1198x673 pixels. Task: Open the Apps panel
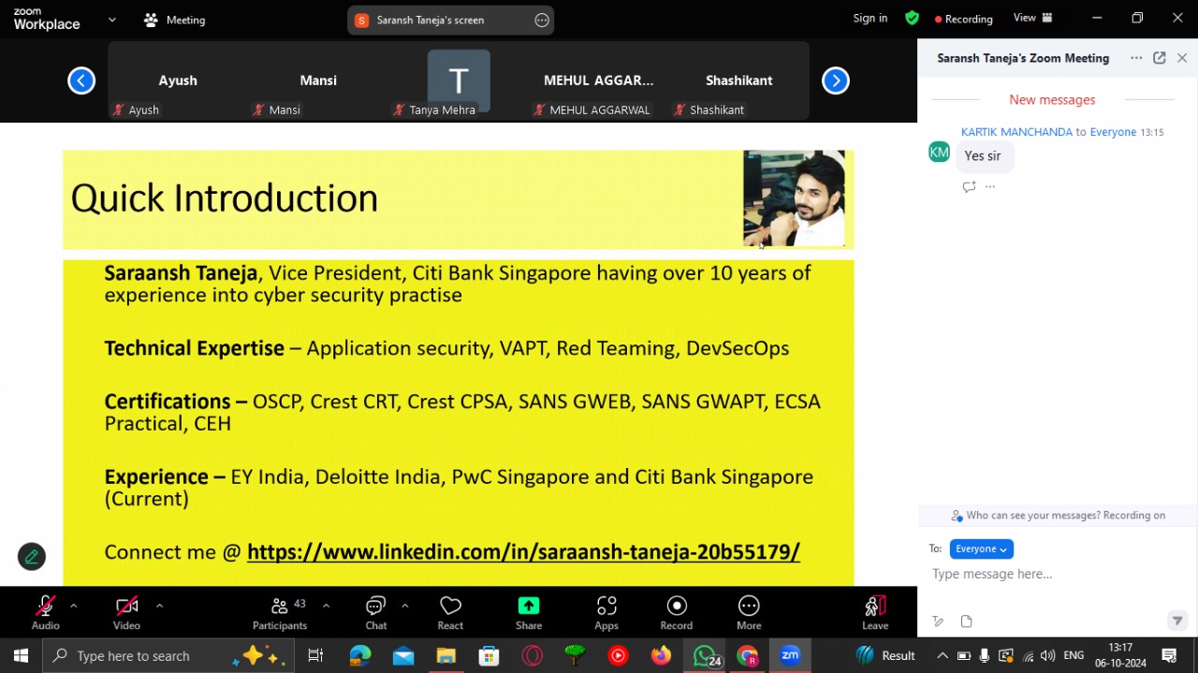(606, 613)
